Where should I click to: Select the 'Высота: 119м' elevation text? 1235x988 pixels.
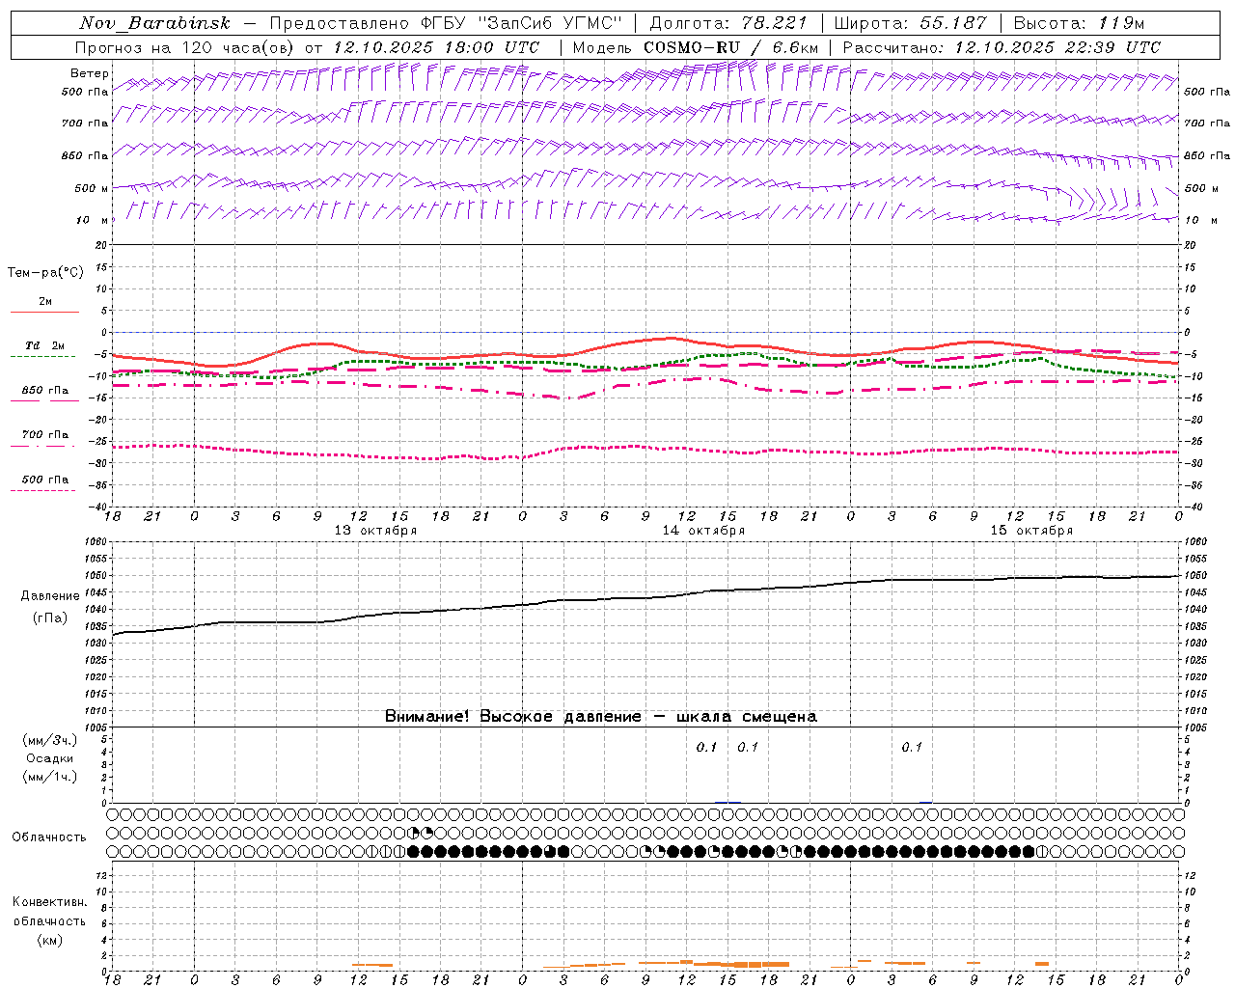(x=1079, y=23)
